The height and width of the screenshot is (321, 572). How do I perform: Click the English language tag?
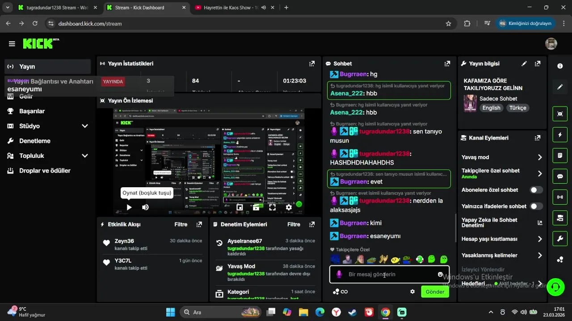(x=491, y=108)
